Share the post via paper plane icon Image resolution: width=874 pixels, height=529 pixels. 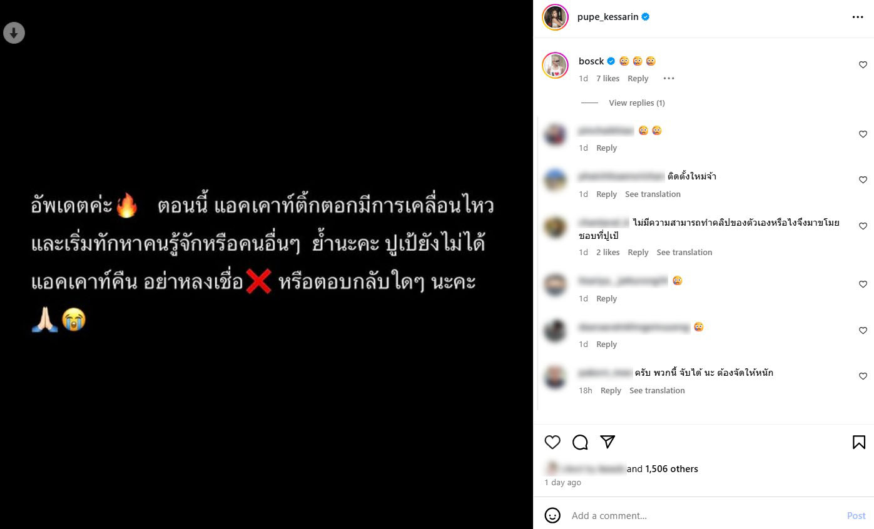click(x=607, y=442)
